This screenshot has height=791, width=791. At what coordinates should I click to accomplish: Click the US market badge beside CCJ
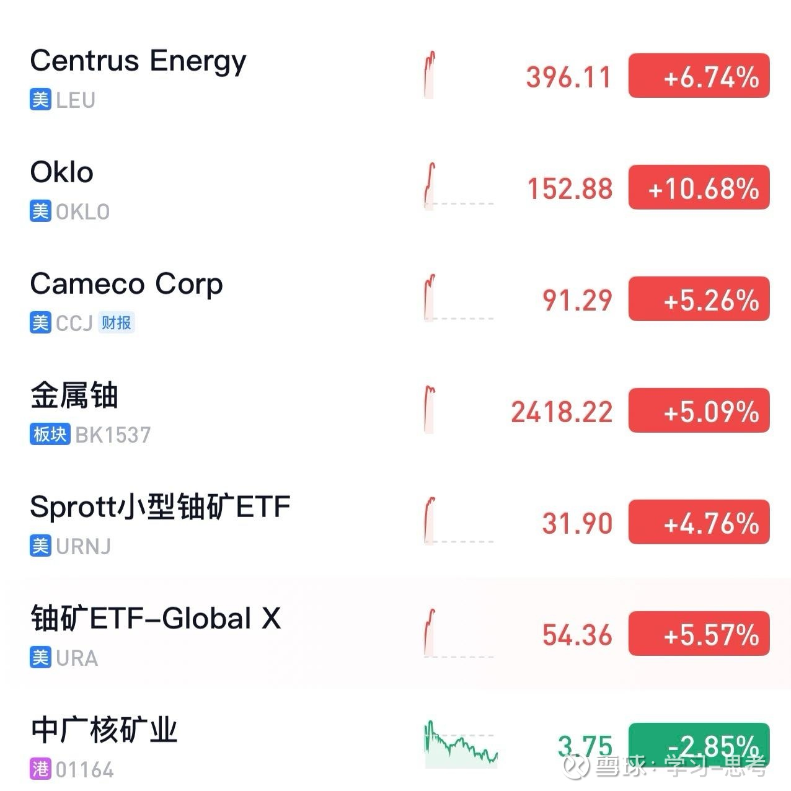click(40, 323)
